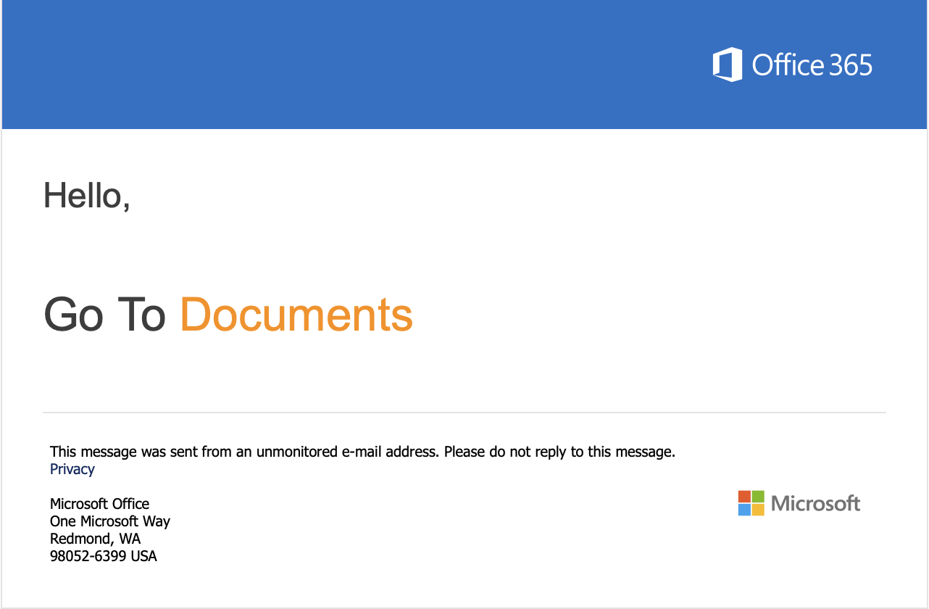Click the yellow square in Microsoft logo
This screenshot has height=609, width=929.
(x=757, y=510)
